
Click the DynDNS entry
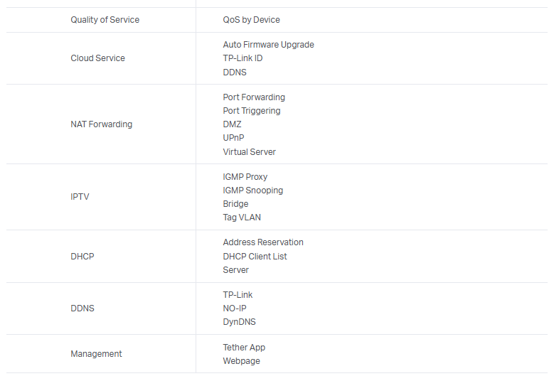pos(239,322)
